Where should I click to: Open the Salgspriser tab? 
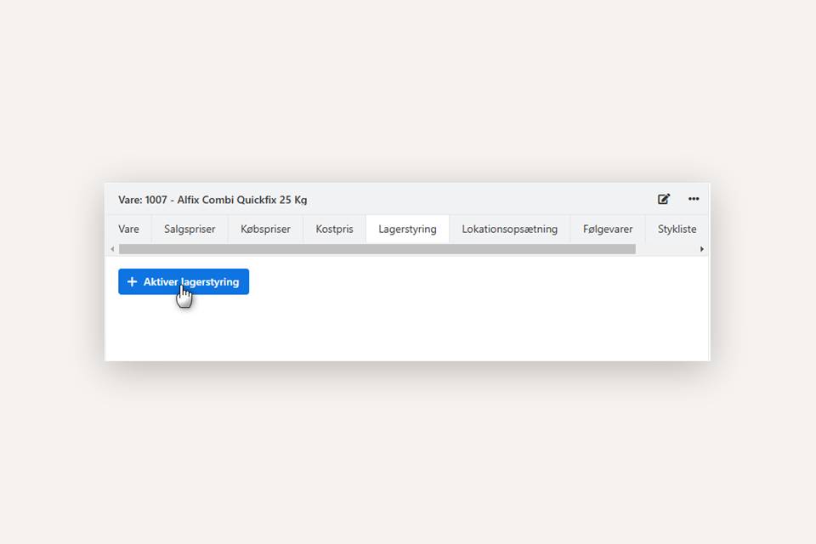(190, 229)
